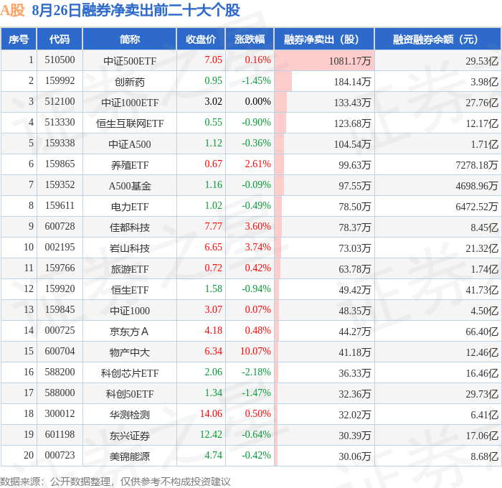Image resolution: width=502 pixels, height=488 pixels.
Task: Click the balance 41.73亿
Action: point(482,290)
